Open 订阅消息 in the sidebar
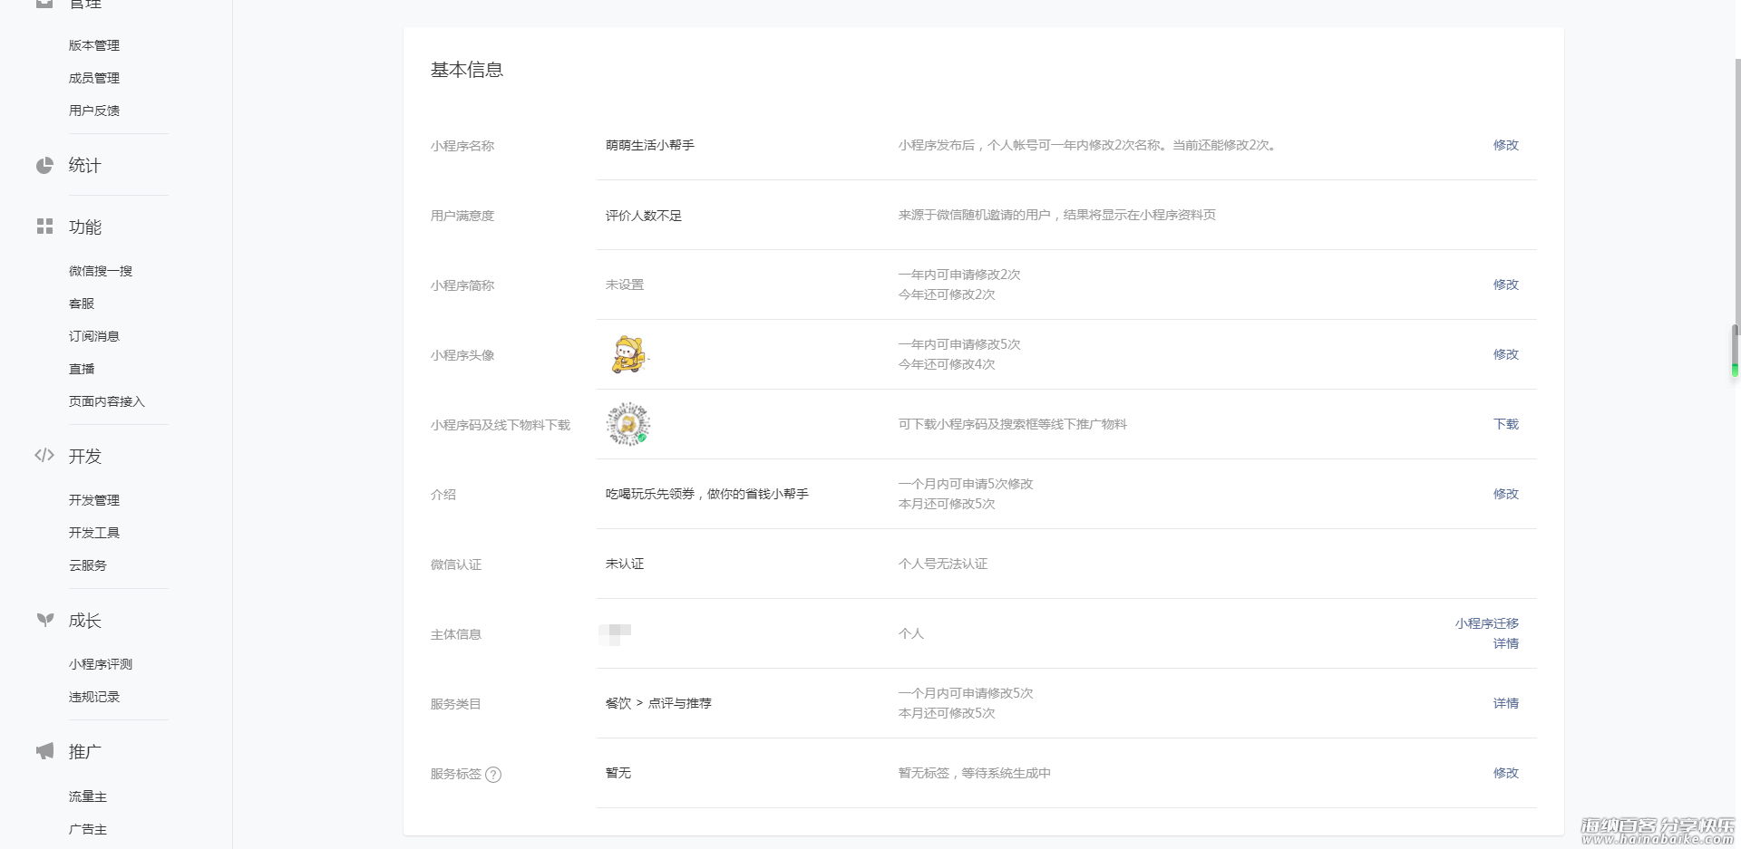The width and height of the screenshot is (1741, 849). click(x=94, y=336)
